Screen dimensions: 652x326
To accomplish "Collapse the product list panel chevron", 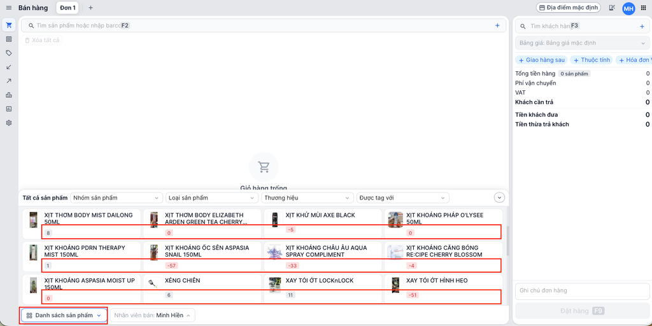I will (x=499, y=198).
